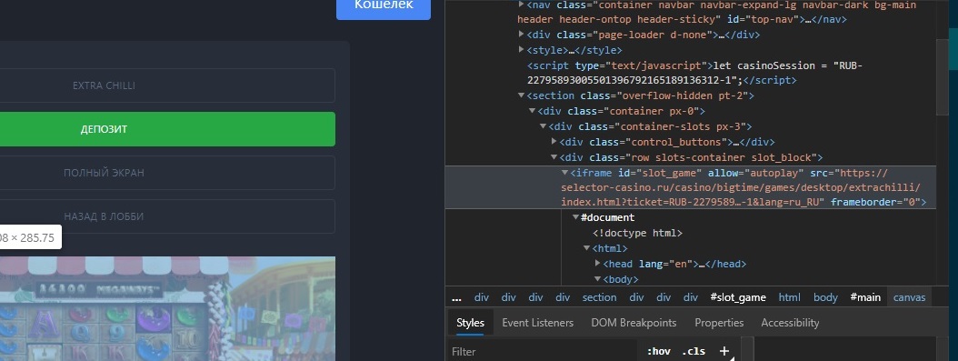Collapse the iframe slot_game node

tap(565, 173)
